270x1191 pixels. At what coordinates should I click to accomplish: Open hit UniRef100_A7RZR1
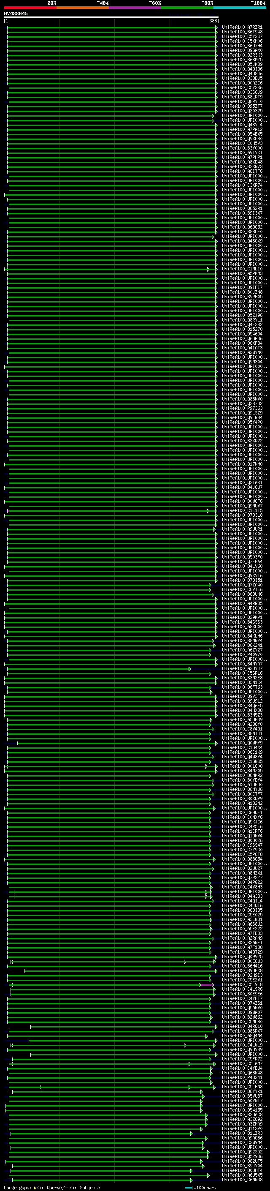click(242, 27)
